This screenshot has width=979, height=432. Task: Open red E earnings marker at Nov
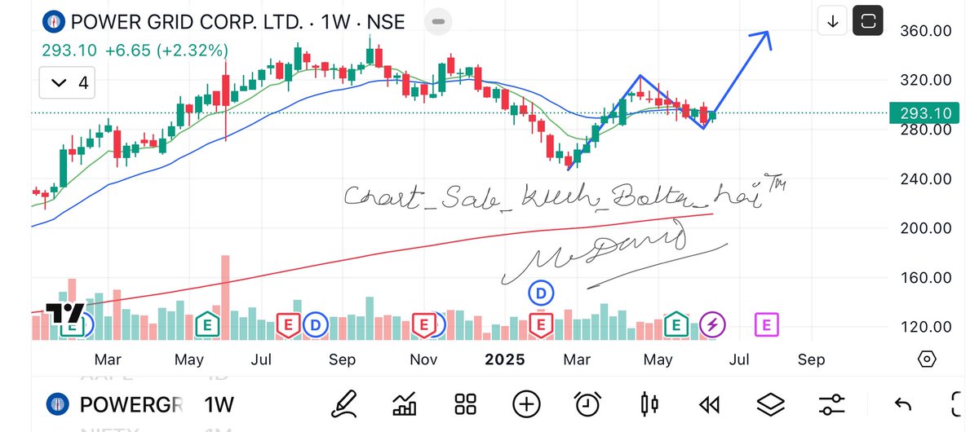tap(423, 324)
